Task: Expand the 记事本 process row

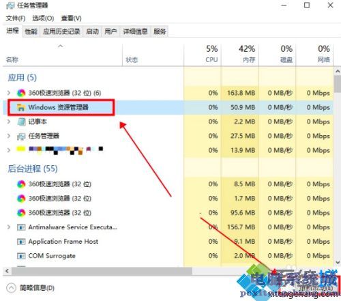Action: (9, 121)
